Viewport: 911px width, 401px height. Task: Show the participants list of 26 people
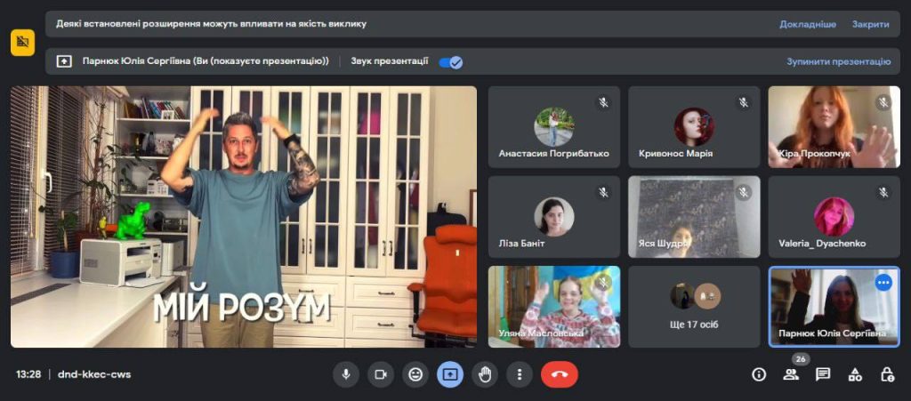pyautogui.click(x=791, y=374)
